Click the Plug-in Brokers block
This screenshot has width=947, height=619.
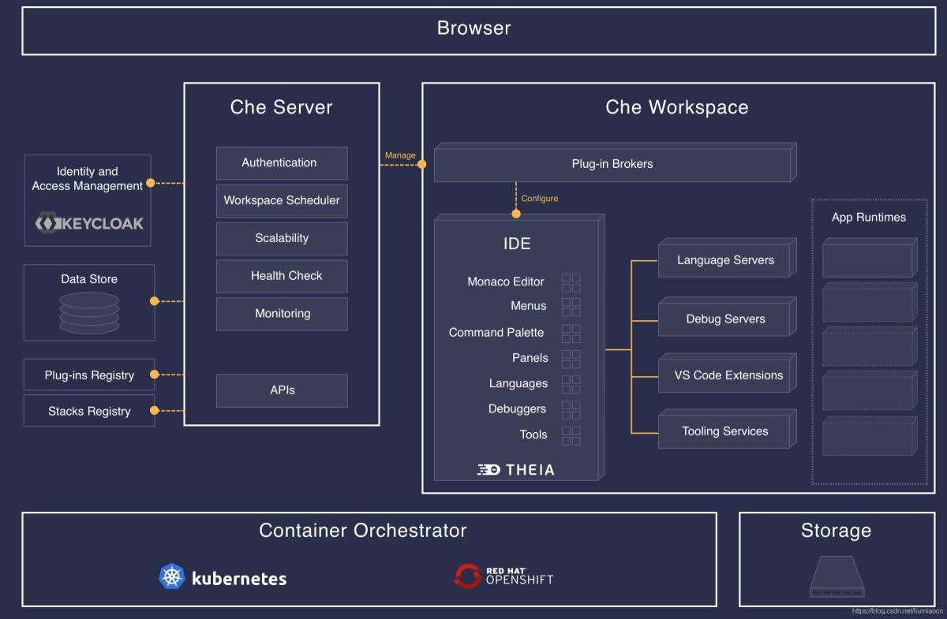point(612,165)
